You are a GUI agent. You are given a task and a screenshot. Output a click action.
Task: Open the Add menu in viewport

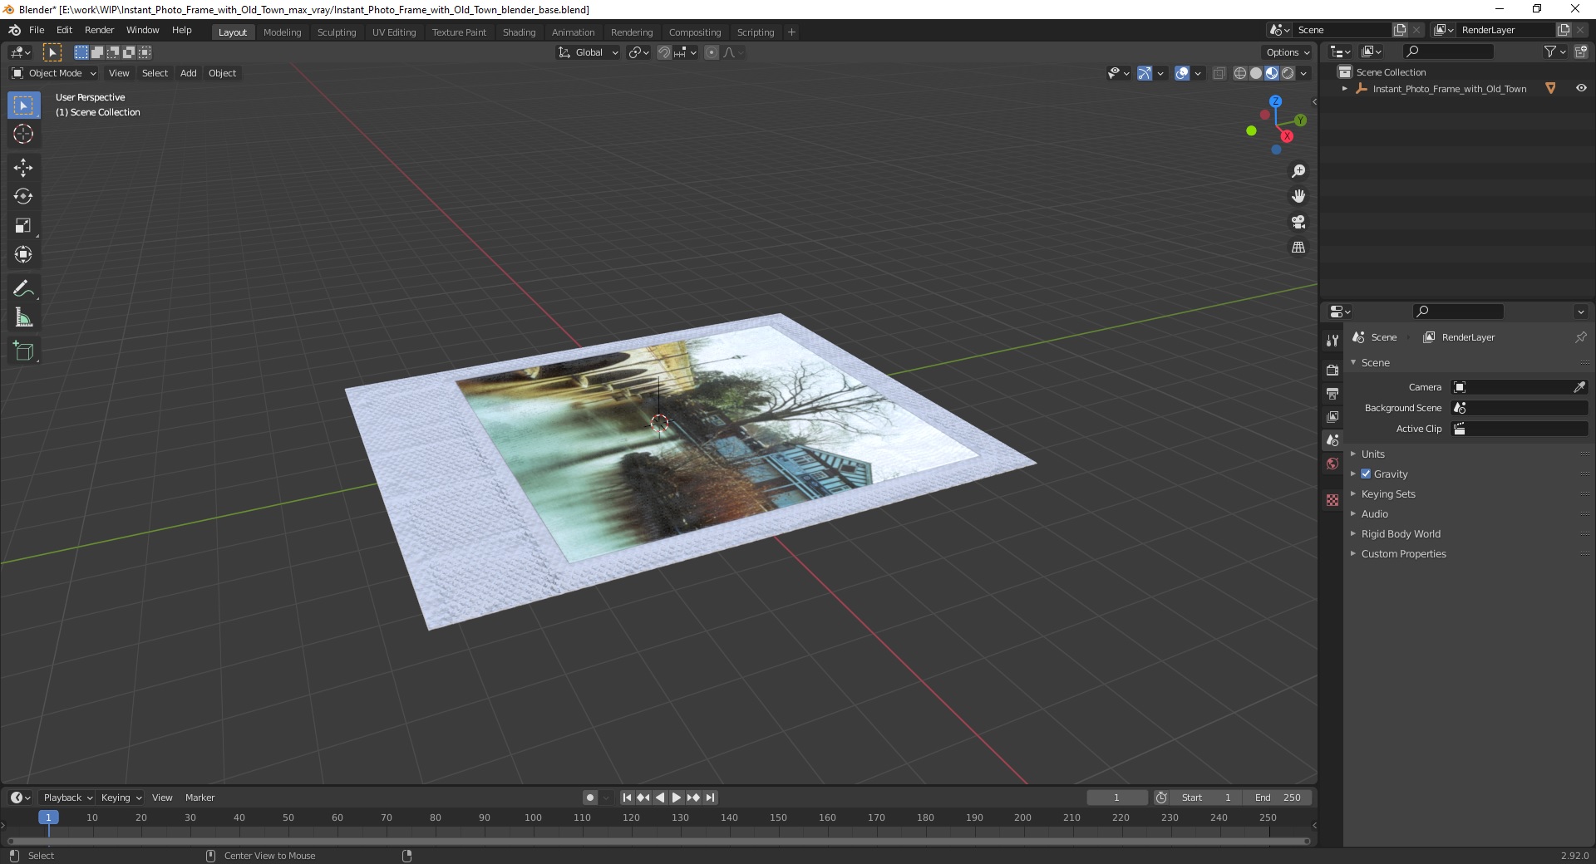click(x=189, y=73)
